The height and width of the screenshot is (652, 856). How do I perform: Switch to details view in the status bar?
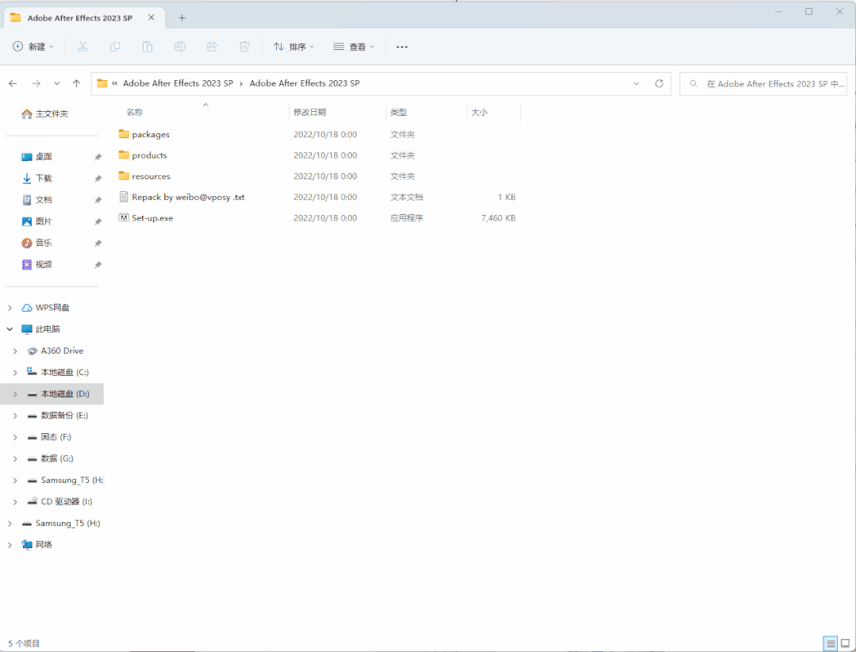click(x=830, y=643)
